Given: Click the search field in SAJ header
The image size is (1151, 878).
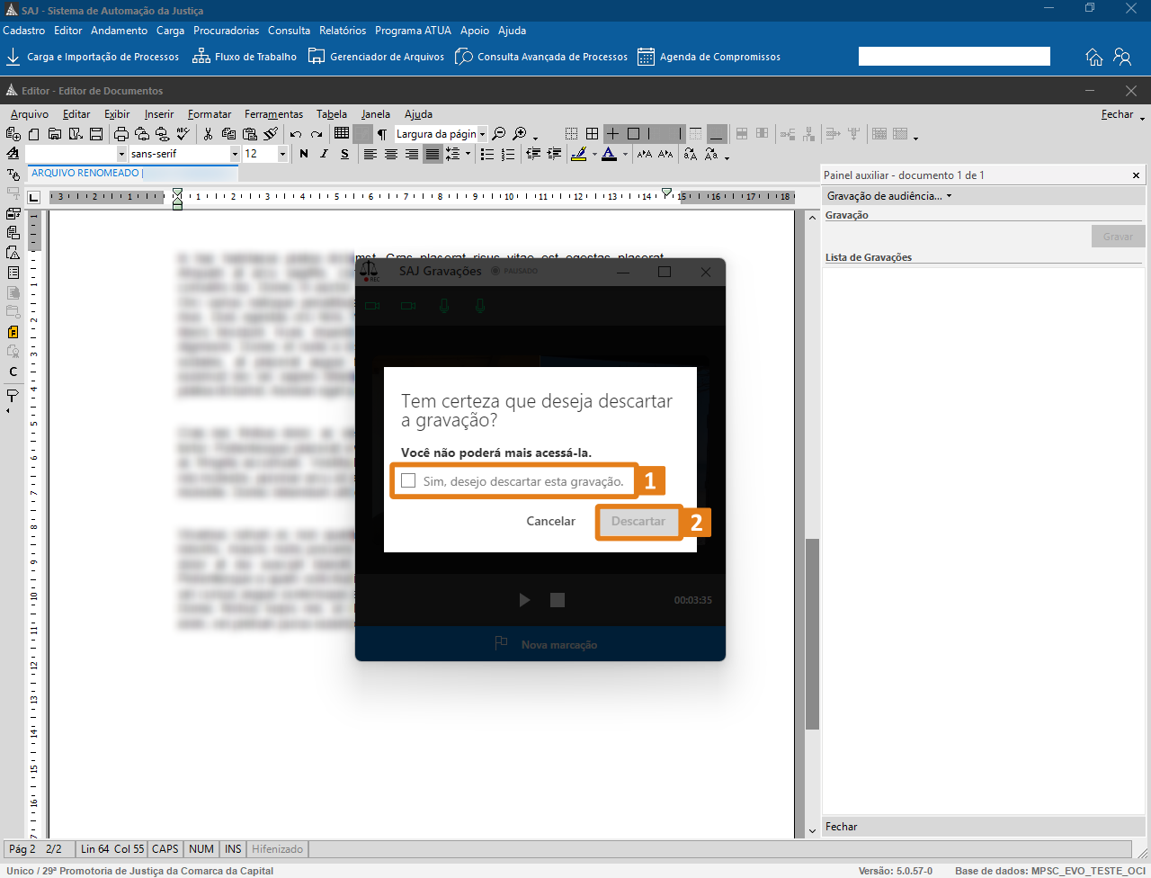Looking at the screenshot, I should (x=954, y=57).
